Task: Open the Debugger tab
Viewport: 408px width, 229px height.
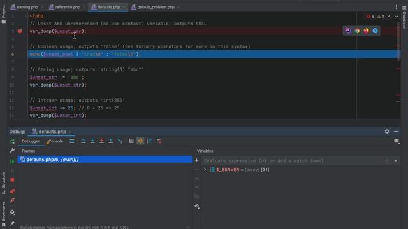Action: 31,141
